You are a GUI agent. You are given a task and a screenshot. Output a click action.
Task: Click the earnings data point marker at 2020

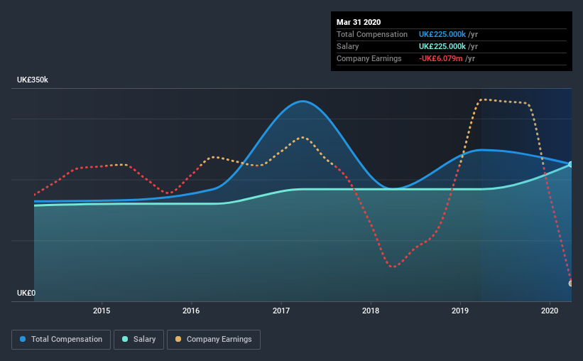click(571, 284)
